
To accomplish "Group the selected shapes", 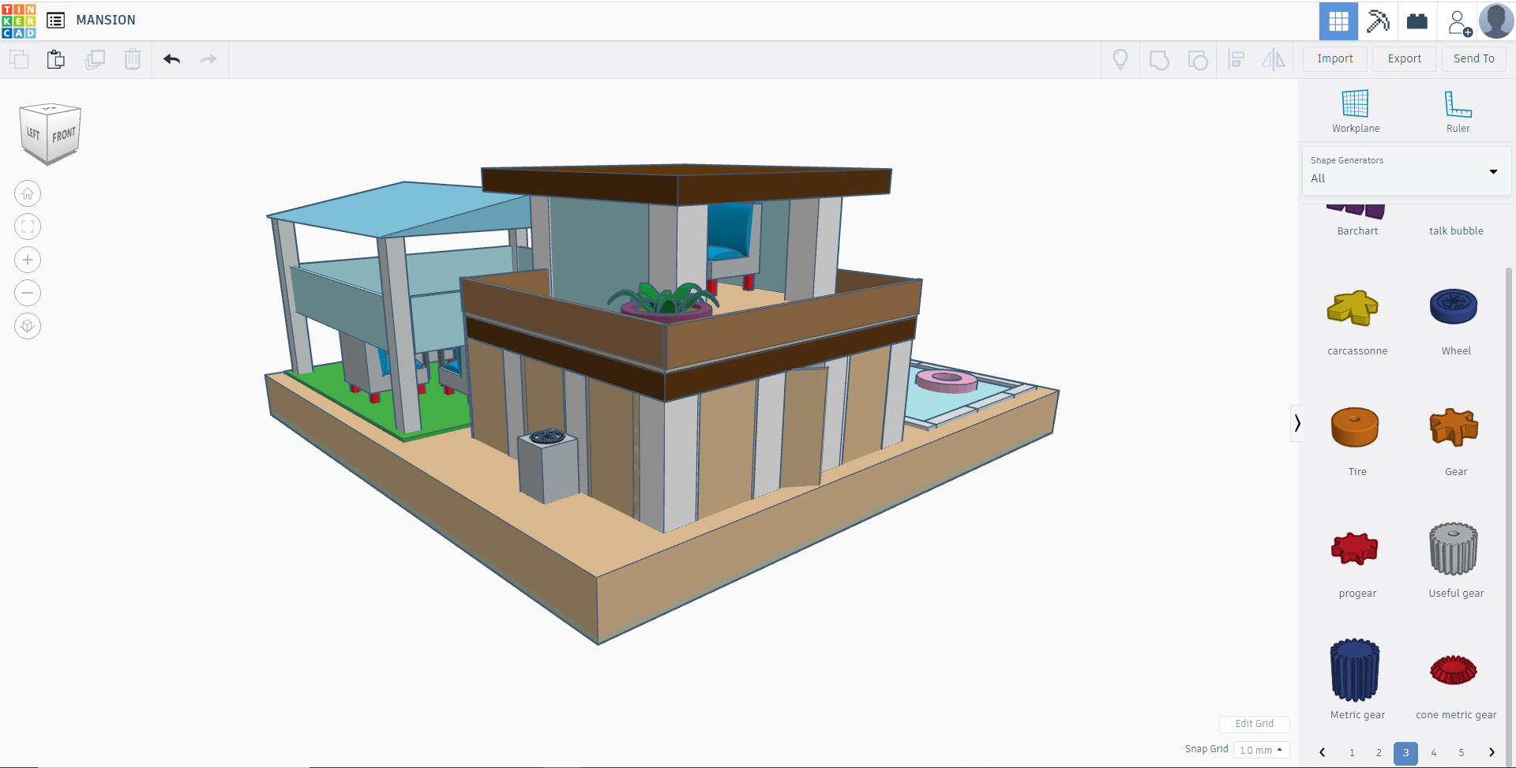I will pyautogui.click(x=1159, y=59).
